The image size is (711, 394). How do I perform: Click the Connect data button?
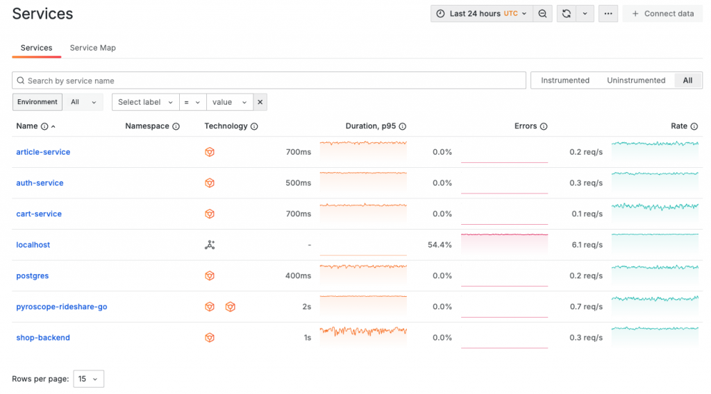click(662, 14)
